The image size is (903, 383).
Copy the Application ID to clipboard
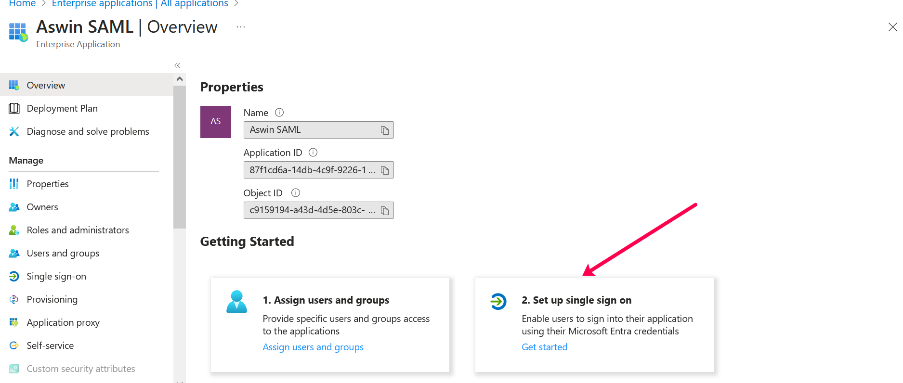[x=385, y=170]
